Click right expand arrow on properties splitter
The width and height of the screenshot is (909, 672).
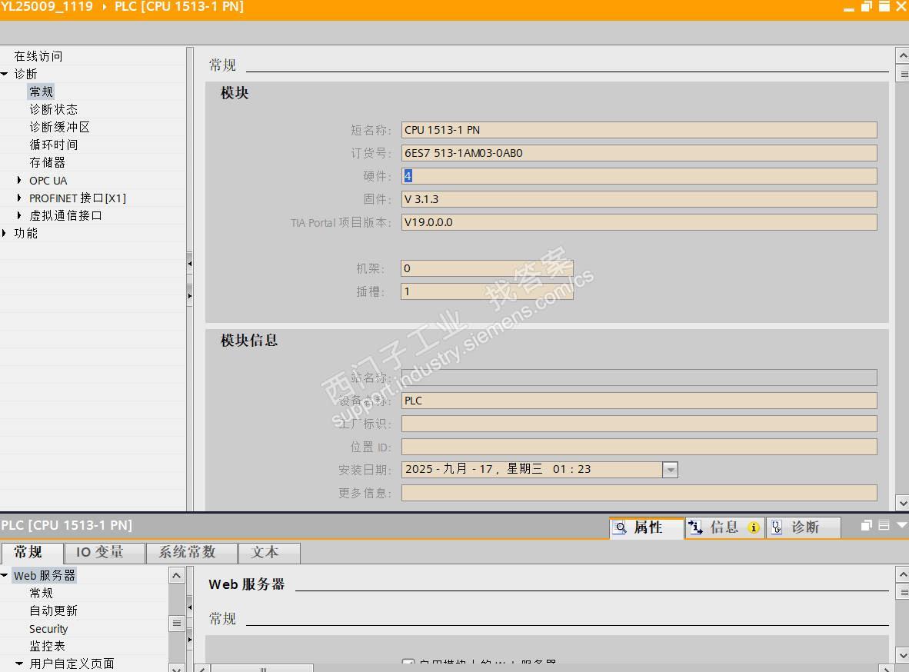(x=190, y=640)
